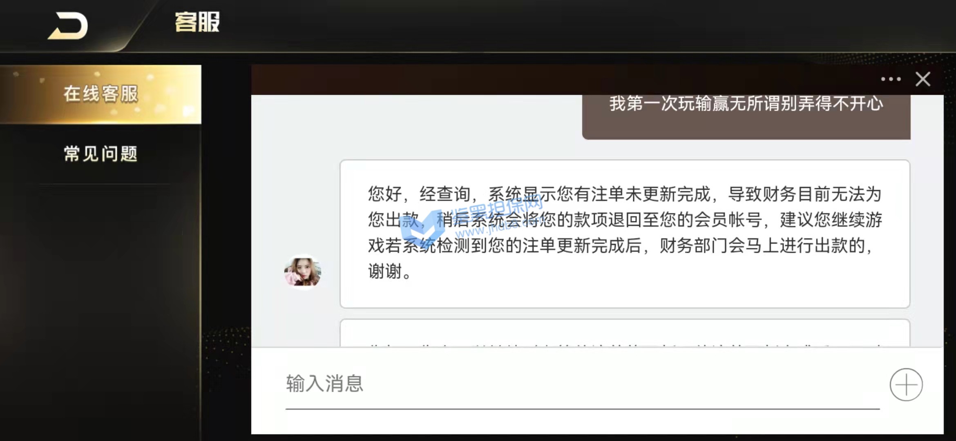Tap the plus attachment icon
The width and height of the screenshot is (956, 441).
(906, 385)
